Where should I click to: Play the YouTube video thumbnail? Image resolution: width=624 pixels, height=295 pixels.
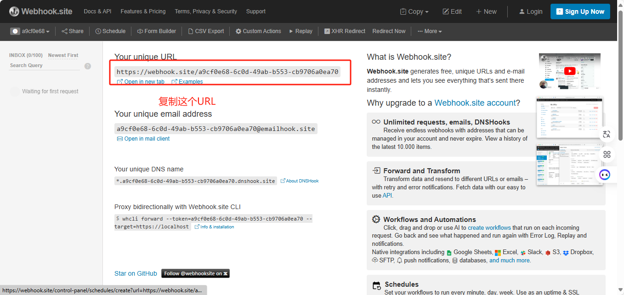pos(570,71)
